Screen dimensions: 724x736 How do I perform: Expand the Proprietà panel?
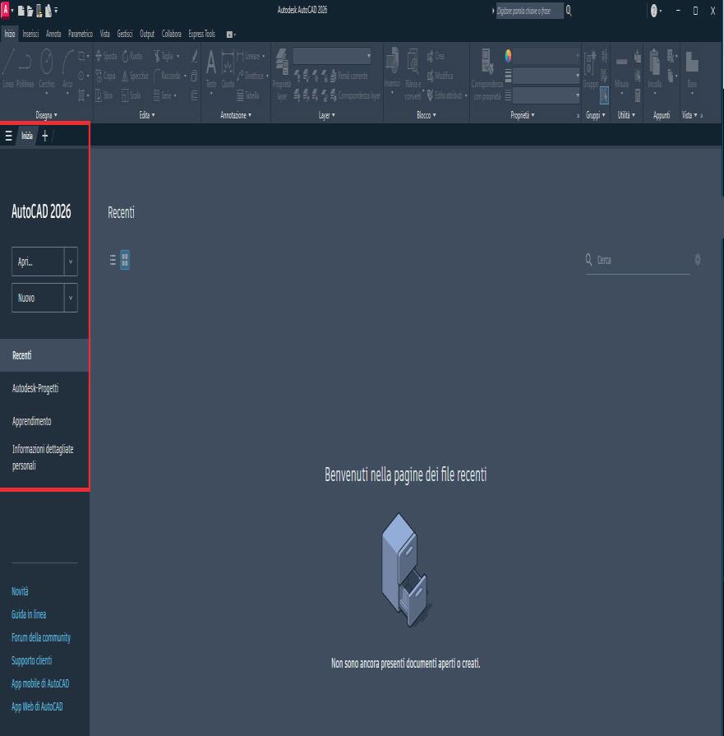(x=522, y=115)
